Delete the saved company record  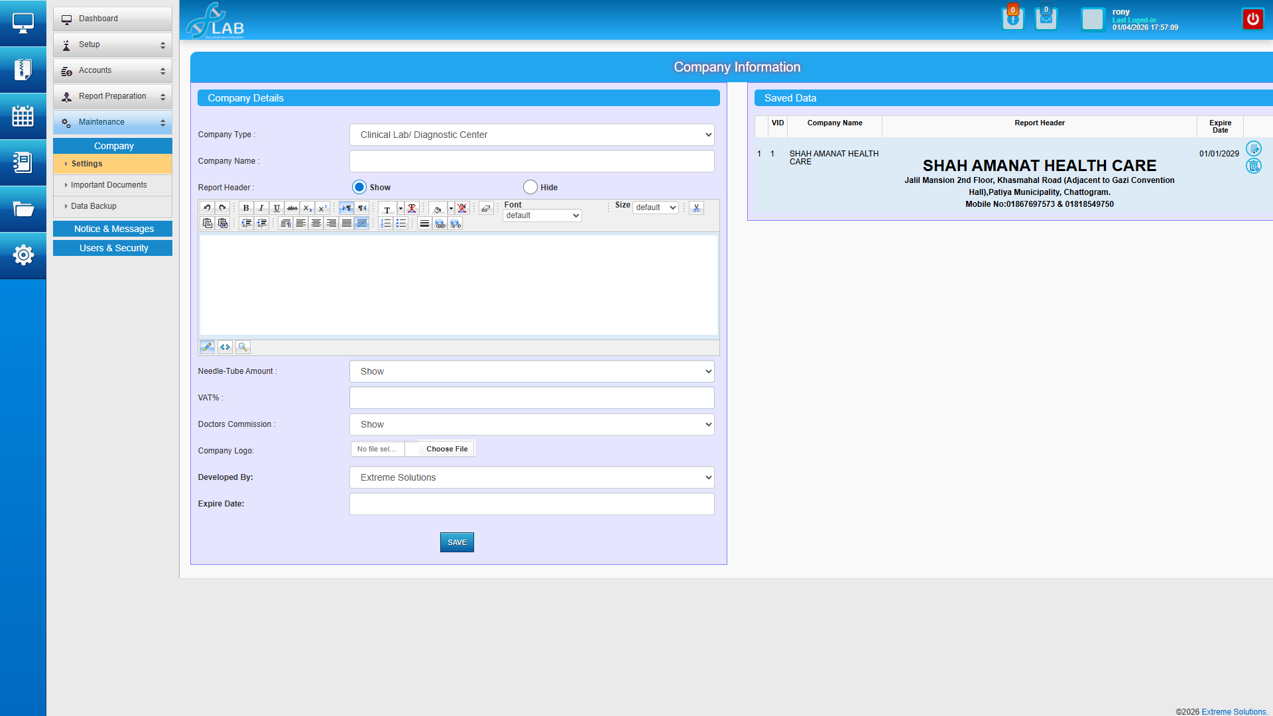coord(1253,166)
